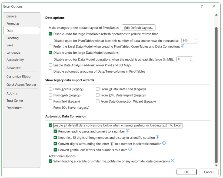The width and height of the screenshot is (223, 178).
Task: Click the up arrow on the 300 thousand-rows spinner
Action: point(195,39)
